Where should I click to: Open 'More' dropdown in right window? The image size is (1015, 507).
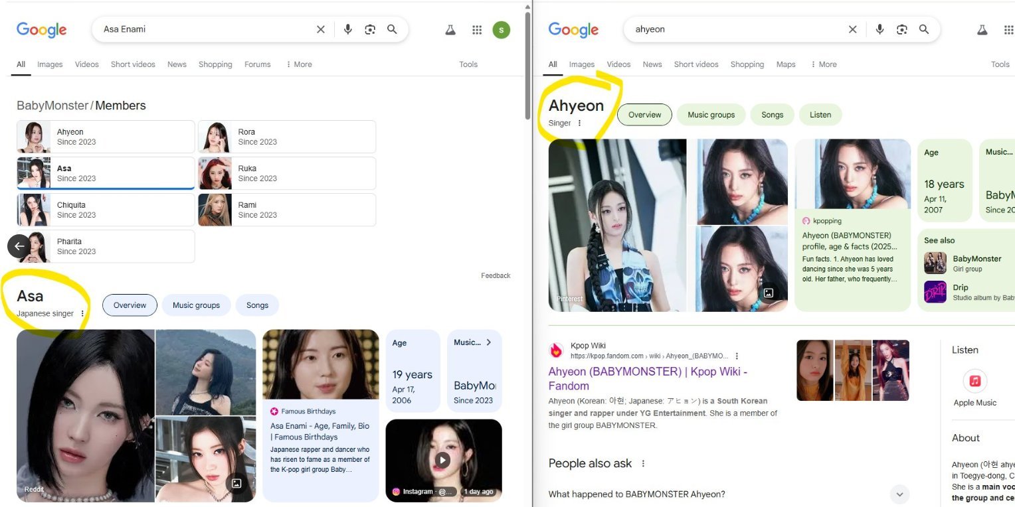pos(824,64)
